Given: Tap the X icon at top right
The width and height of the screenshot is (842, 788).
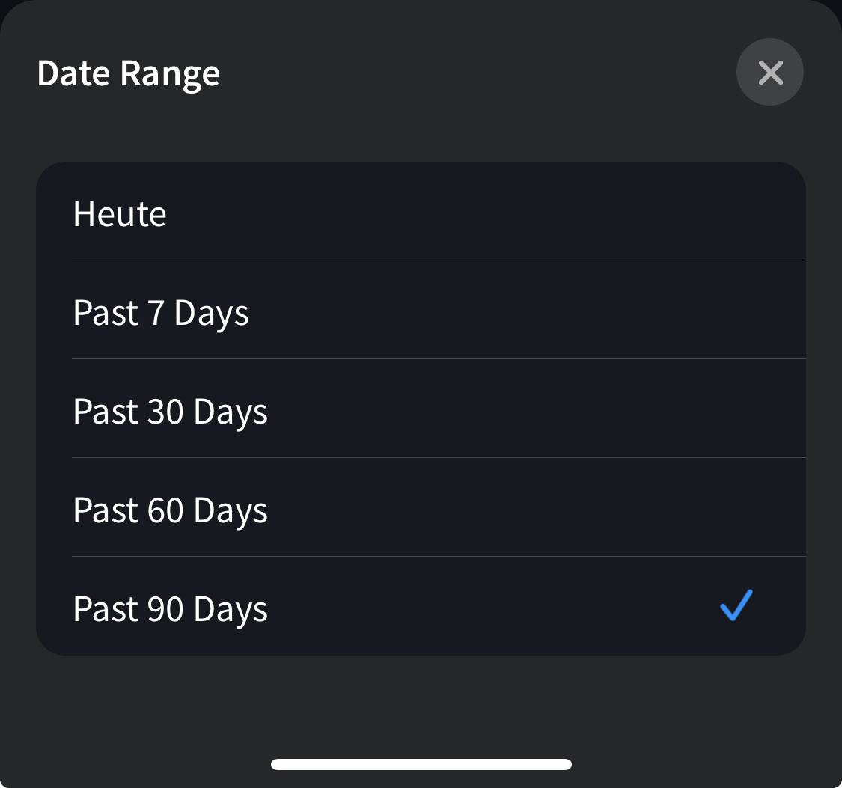Looking at the screenshot, I should (769, 73).
